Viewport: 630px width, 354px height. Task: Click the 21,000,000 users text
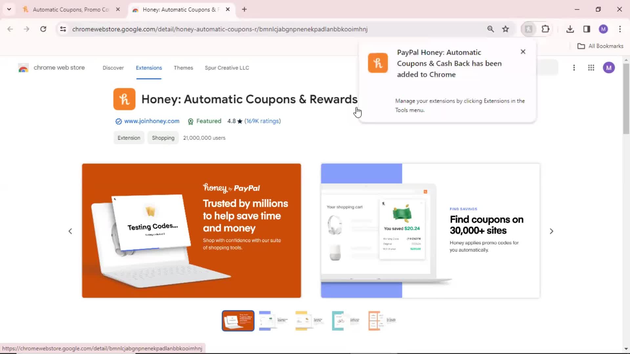click(x=204, y=138)
